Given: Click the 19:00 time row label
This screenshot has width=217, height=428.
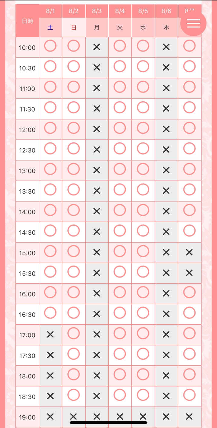Looking at the screenshot, I should point(28,417).
